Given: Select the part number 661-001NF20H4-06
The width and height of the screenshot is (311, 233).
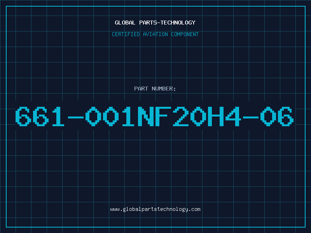Looking at the screenshot, I should [154, 116].
